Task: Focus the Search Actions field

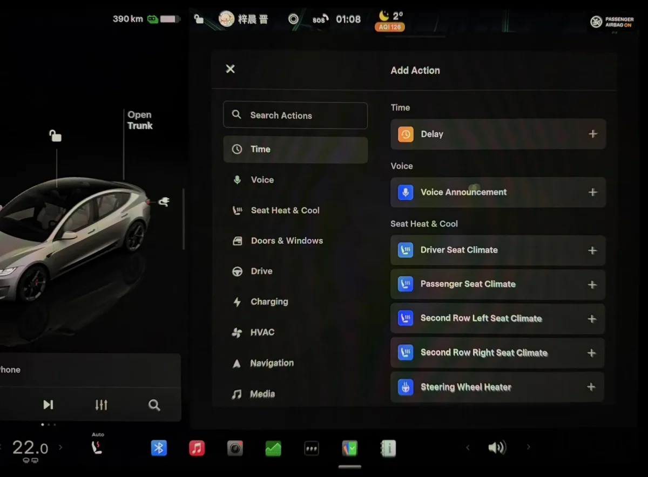Action: [x=295, y=115]
